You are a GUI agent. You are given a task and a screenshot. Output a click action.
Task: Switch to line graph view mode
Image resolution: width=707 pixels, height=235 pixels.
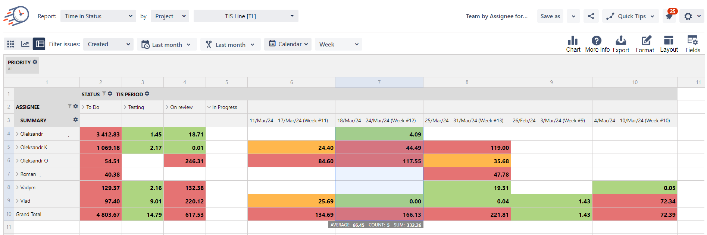[x=25, y=44]
